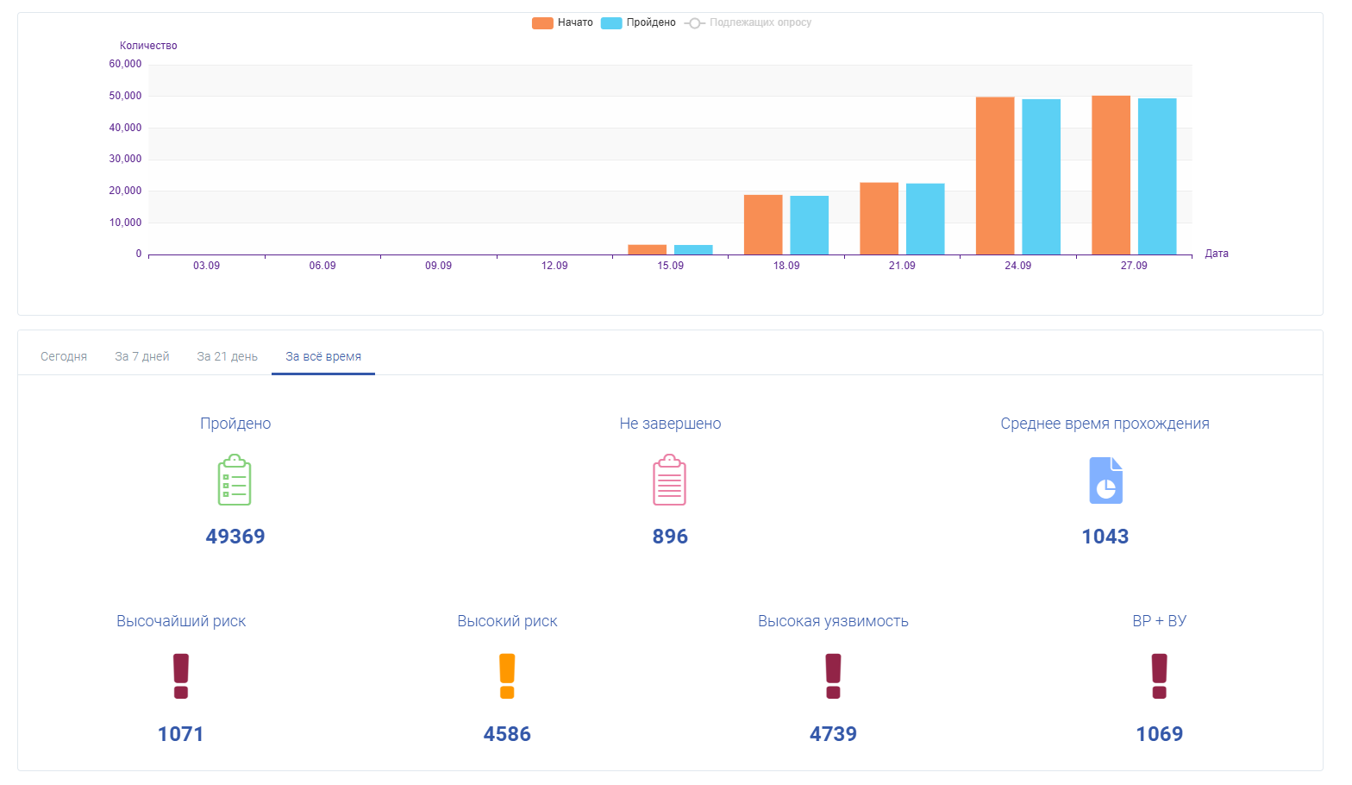Click the blue pie-chart document icon
The image size is (1352, 785).
click(1105, 480)
